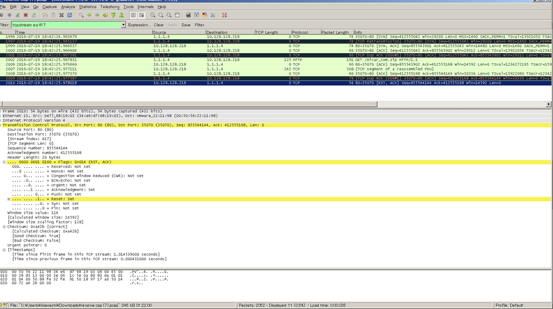Go to first packet toolbar icon

113,16
